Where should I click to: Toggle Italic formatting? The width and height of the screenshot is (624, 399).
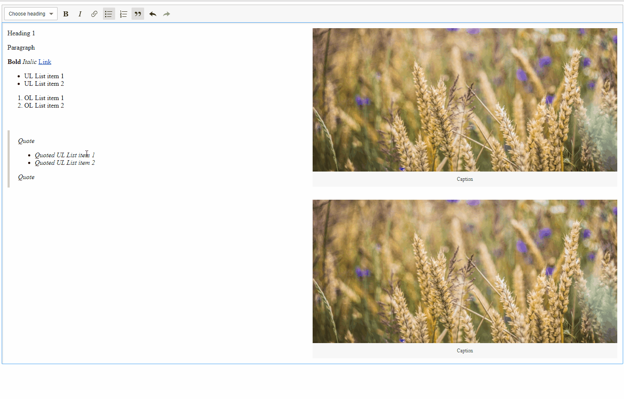click(x=80, y=14)
